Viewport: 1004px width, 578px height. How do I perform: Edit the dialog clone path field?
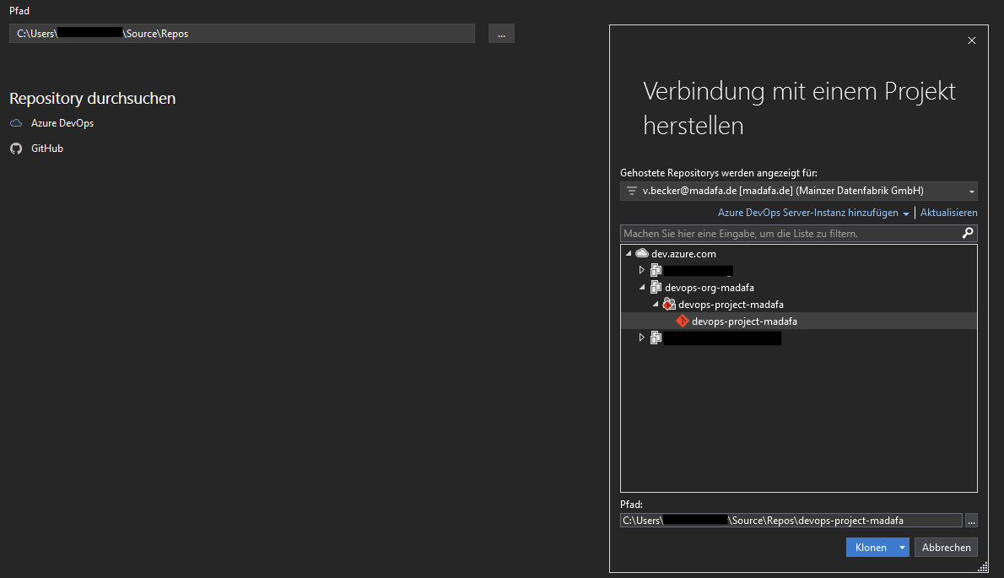791,521
